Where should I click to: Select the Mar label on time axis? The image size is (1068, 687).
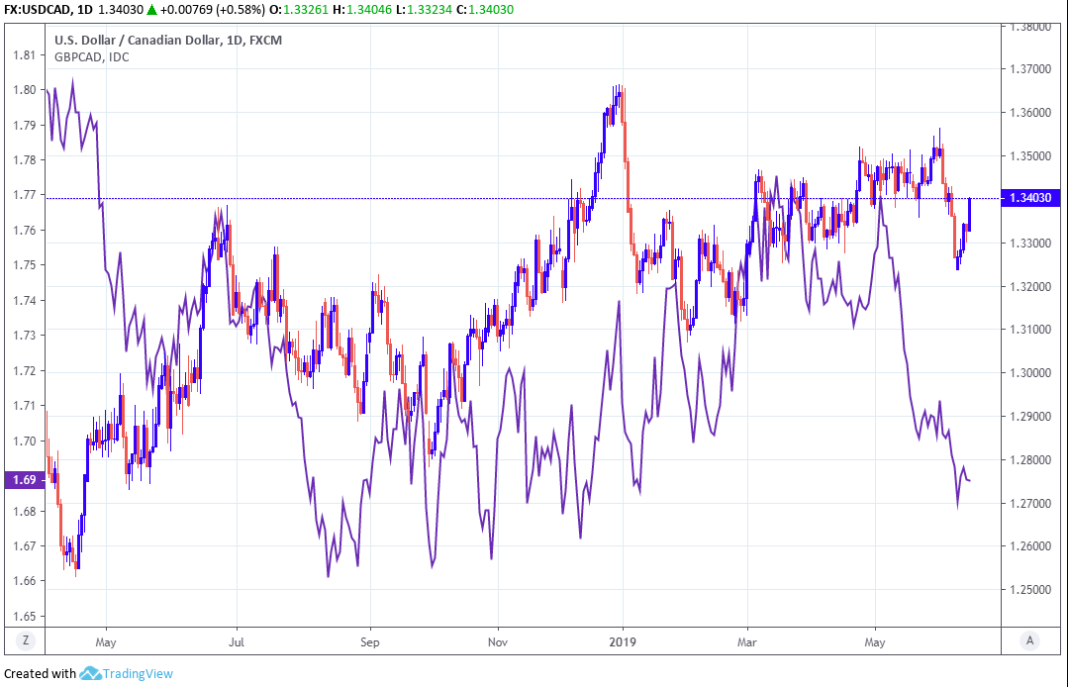pos(747,640)
